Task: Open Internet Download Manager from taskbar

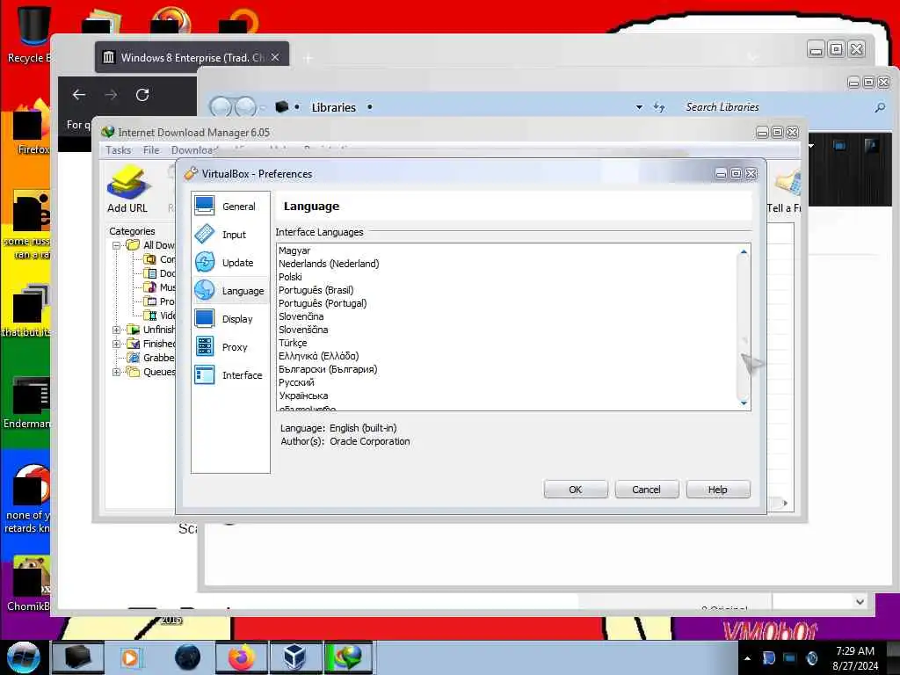Action: [349, 657]
